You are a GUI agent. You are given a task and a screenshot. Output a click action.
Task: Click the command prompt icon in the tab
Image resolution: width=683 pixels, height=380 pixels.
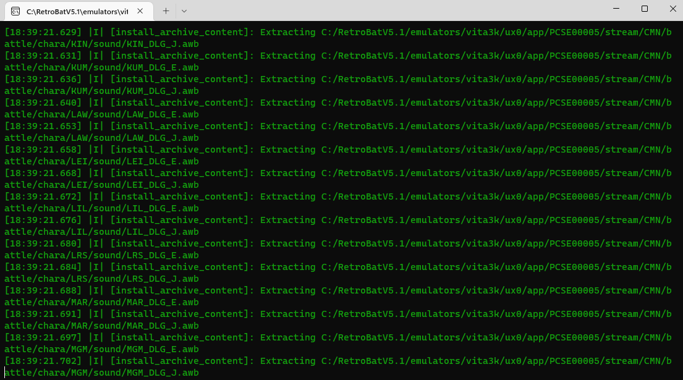click(x=15, y=11)
